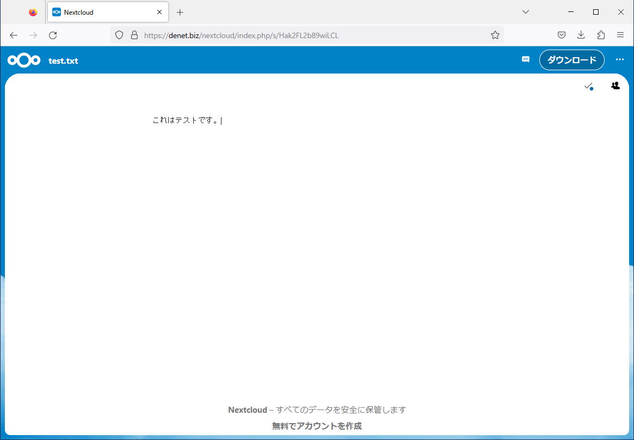Click the save status checkmark icon
The width and height of the screenshot is (634, 440).
click(x=588, y=86)
